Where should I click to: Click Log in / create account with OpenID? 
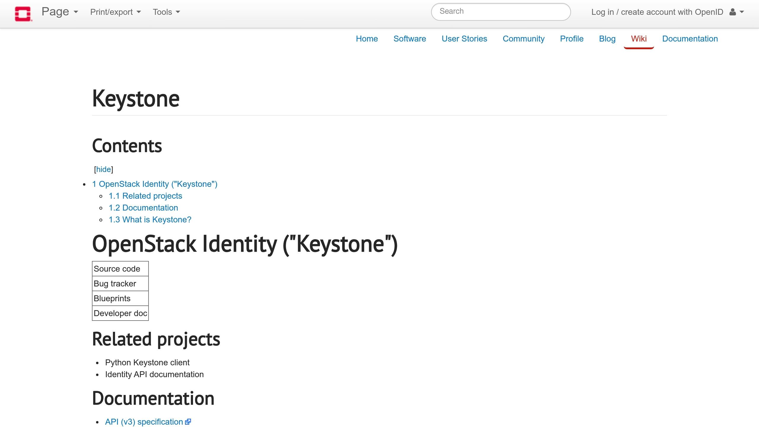point(657,12)
